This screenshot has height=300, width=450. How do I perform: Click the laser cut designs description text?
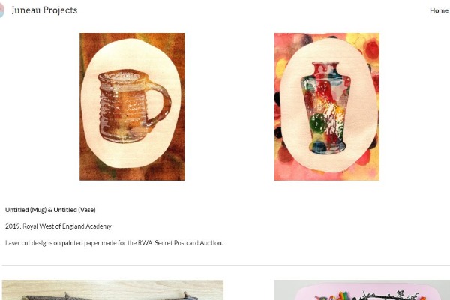point(114,243)
